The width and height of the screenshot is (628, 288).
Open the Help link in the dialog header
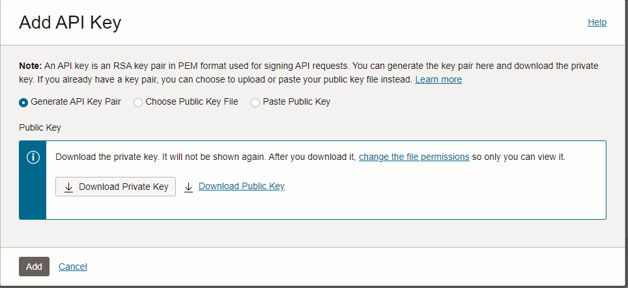click(x=597, y=22)
